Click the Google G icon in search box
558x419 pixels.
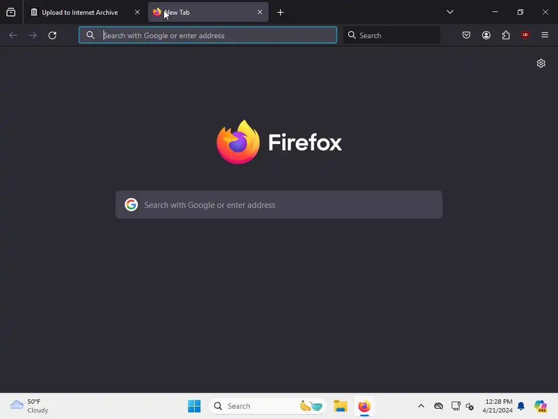click(131, 205)
